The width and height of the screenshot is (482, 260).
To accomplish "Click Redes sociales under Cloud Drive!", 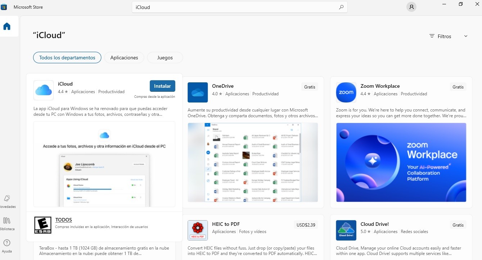I will click(x=414, y=232).
